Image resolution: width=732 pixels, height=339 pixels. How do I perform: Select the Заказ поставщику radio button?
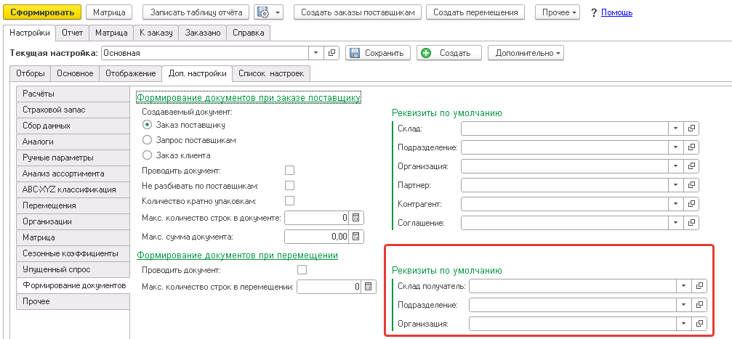pos(147,125)
